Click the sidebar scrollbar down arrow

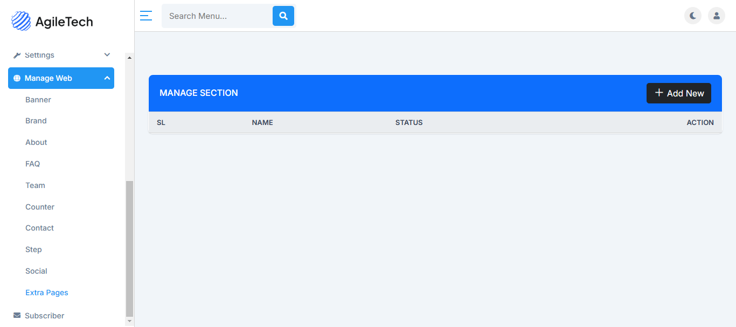click(129, 321)
